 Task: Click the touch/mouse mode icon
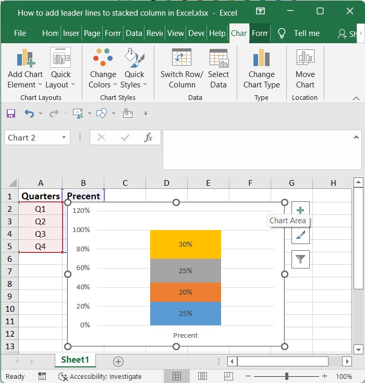coord(128,113)
